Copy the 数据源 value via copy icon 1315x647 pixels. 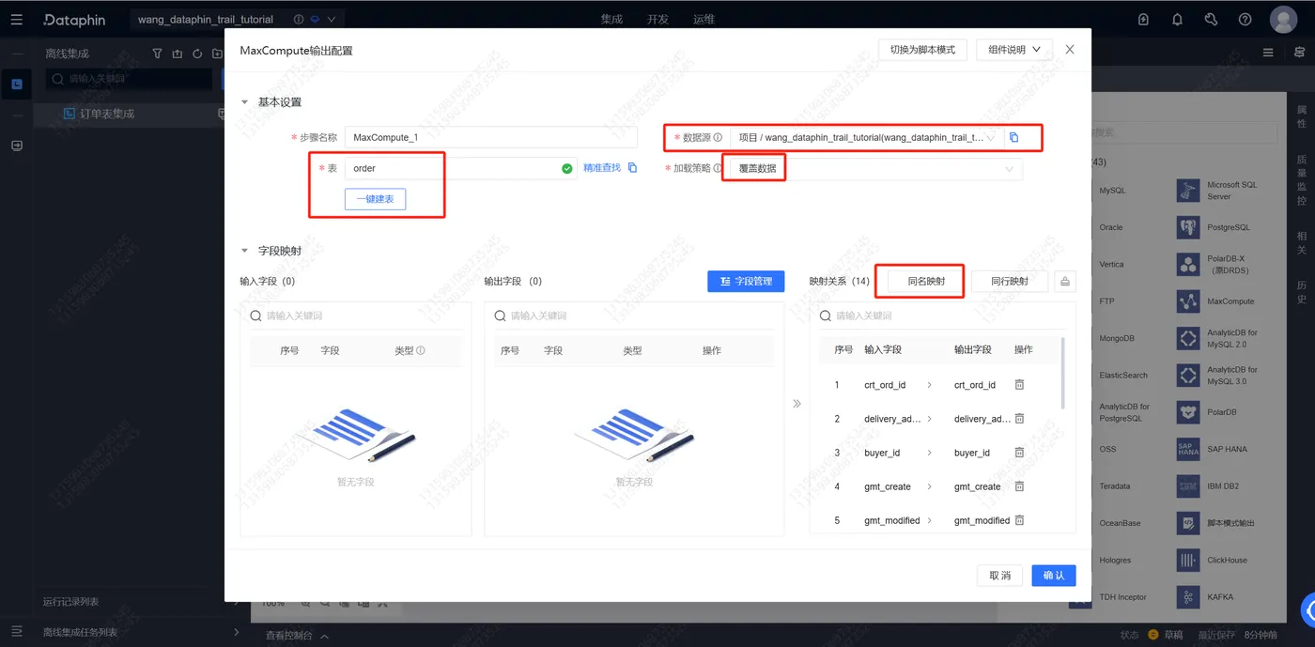[x=1013, y=137]
